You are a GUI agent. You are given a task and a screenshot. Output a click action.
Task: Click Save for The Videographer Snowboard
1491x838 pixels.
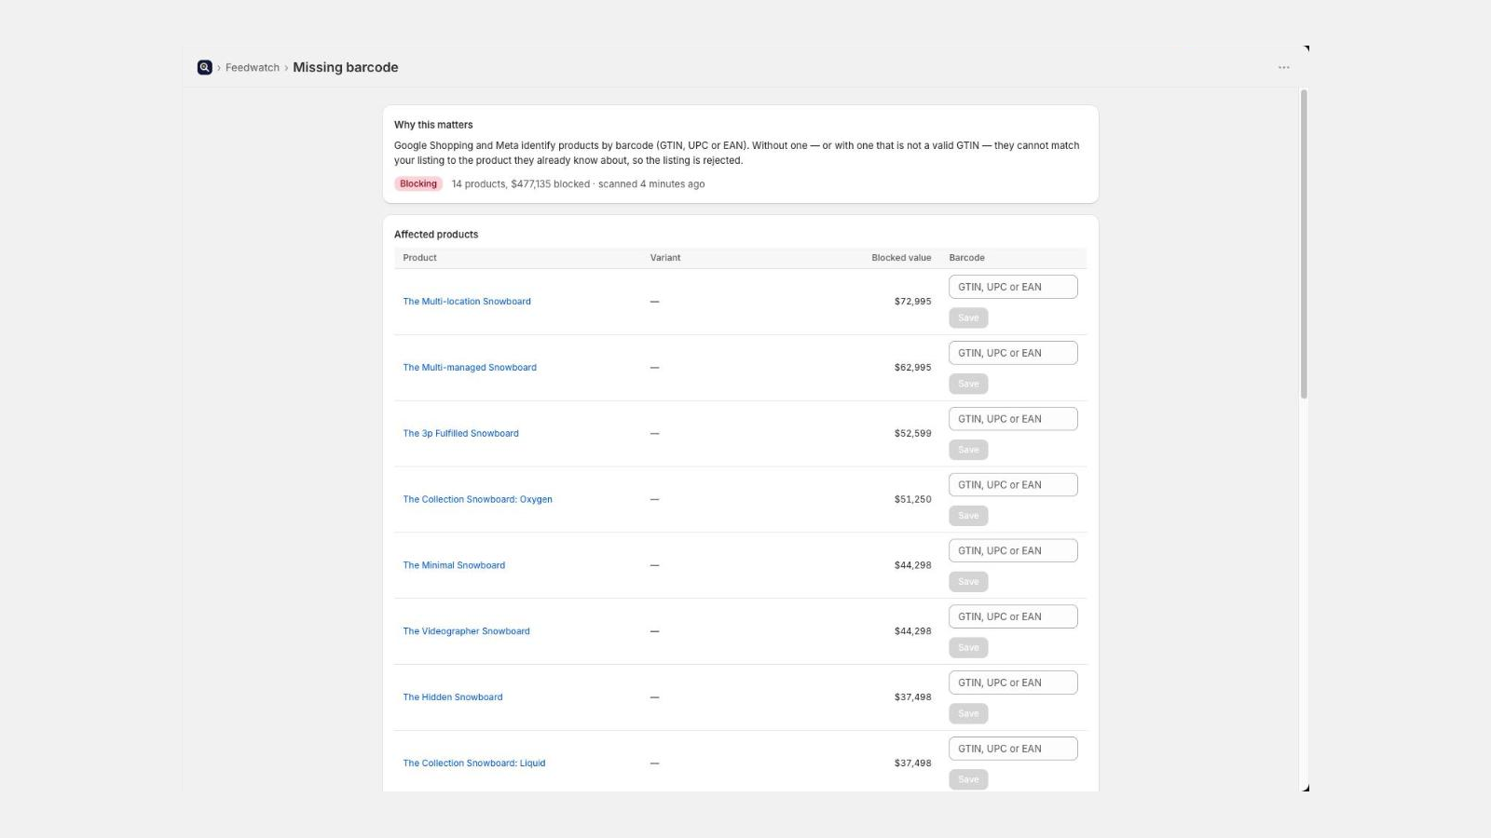coord(968,647)
